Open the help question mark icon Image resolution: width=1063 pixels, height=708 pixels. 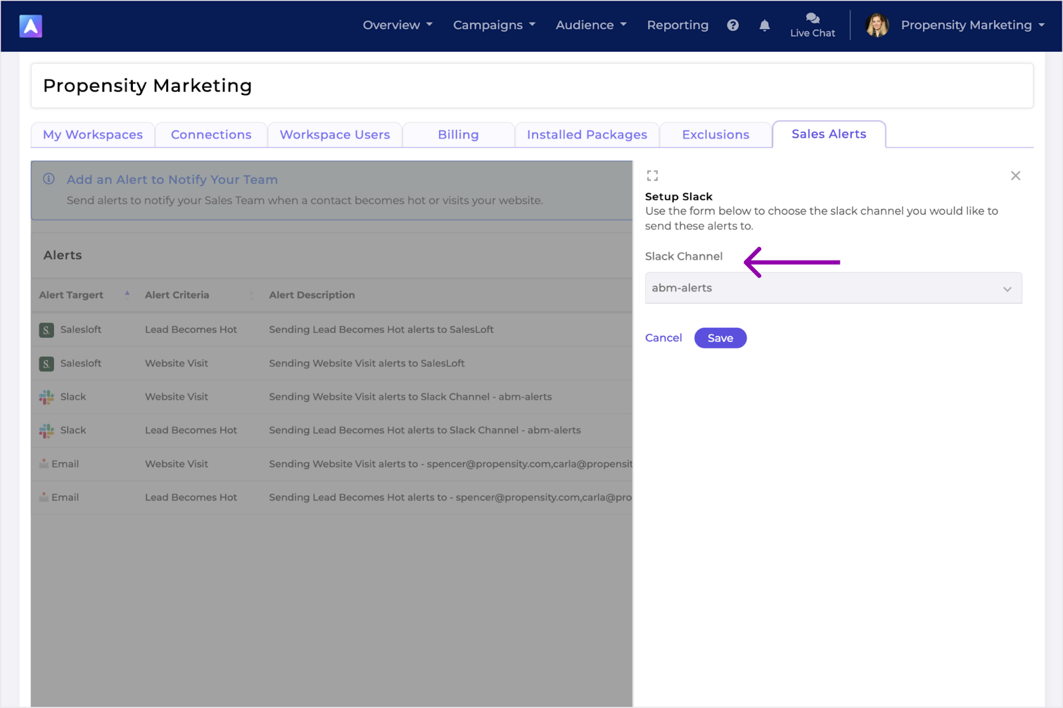pos(733,25)
